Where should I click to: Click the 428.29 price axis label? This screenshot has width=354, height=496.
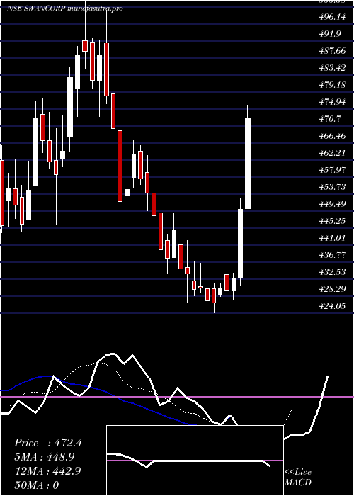(x=332, y=289)
